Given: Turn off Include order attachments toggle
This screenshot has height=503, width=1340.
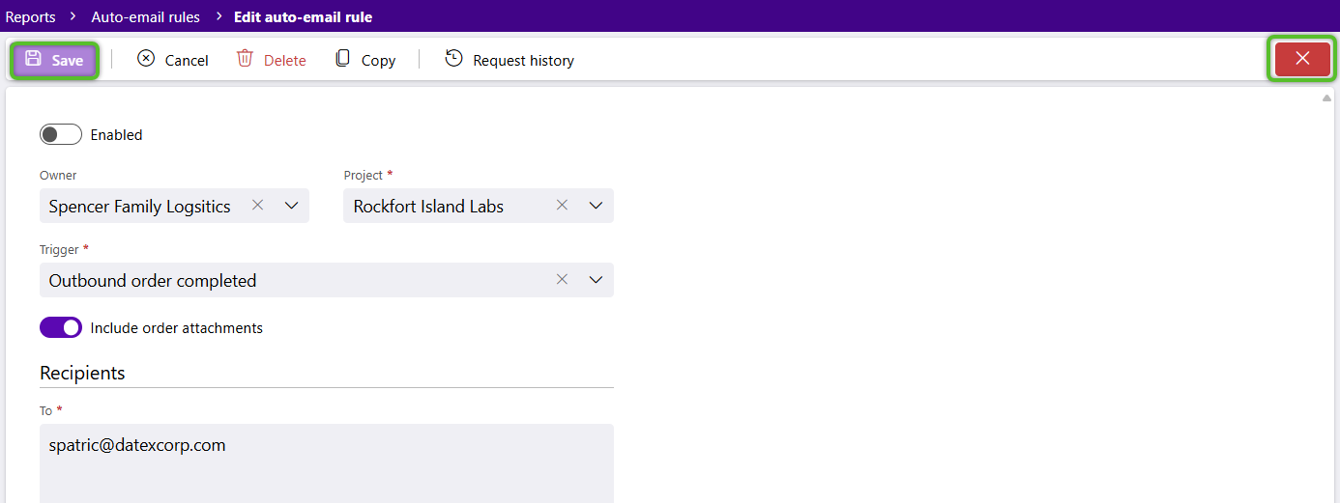Looking at the screenshot, I should [x=61, y=328].
